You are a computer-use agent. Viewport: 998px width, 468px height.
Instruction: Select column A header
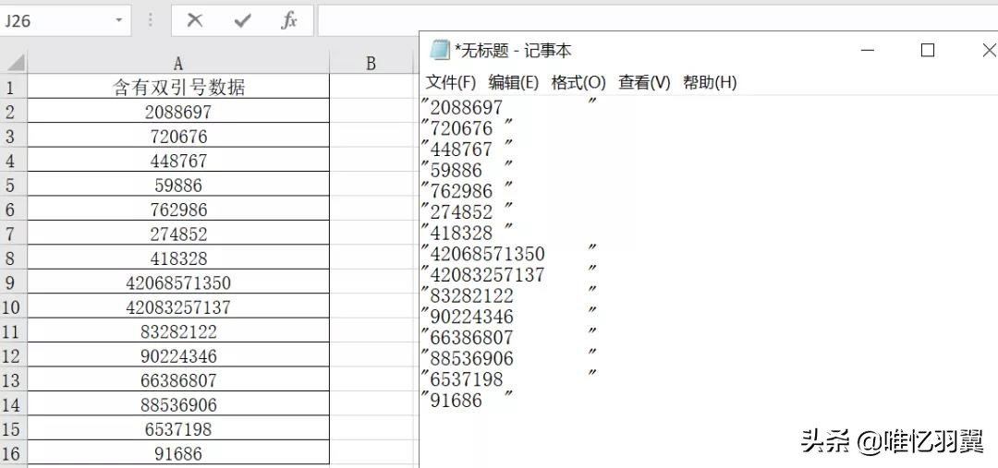click(178, 63)
